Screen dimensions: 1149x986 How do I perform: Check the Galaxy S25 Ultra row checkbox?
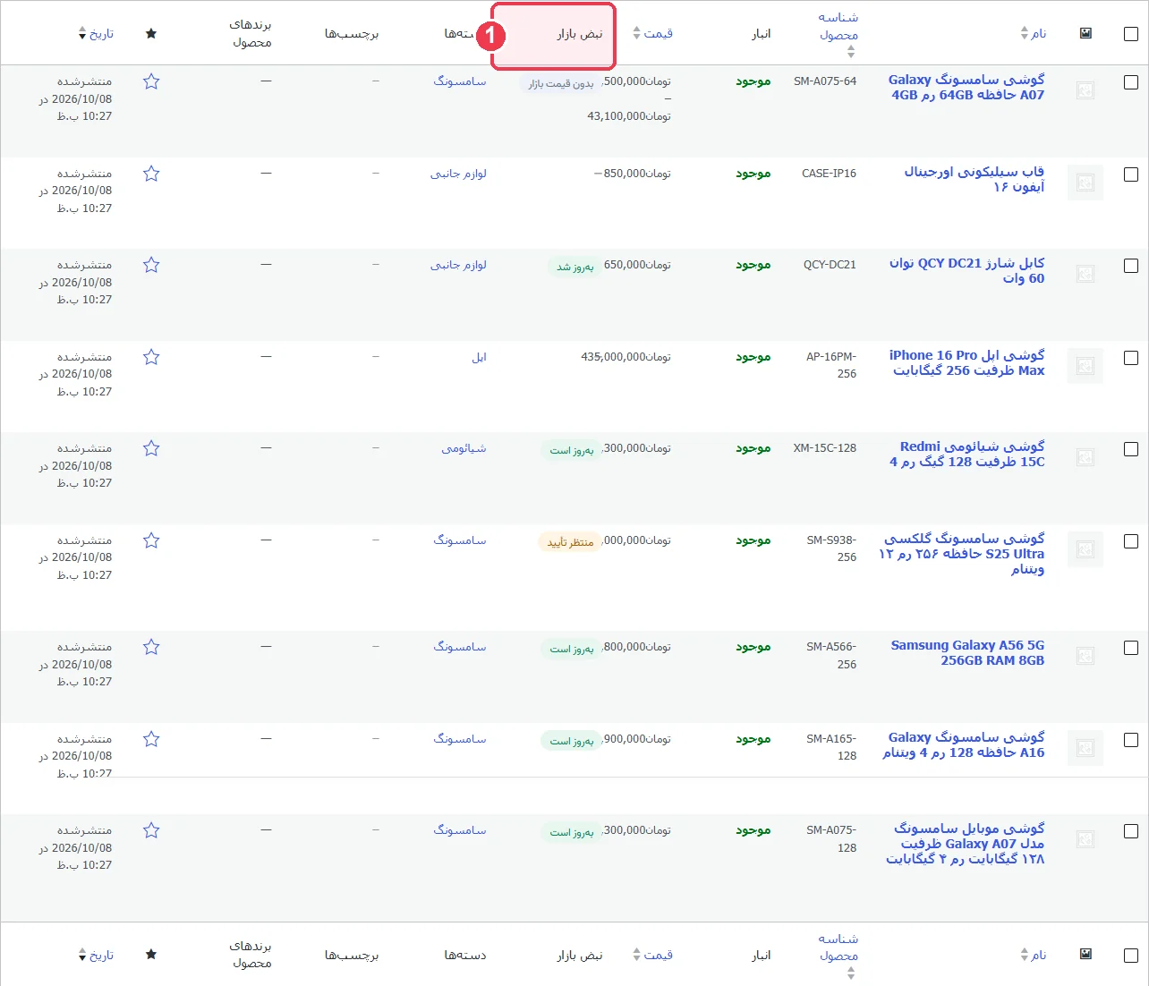coord(1131,541)
